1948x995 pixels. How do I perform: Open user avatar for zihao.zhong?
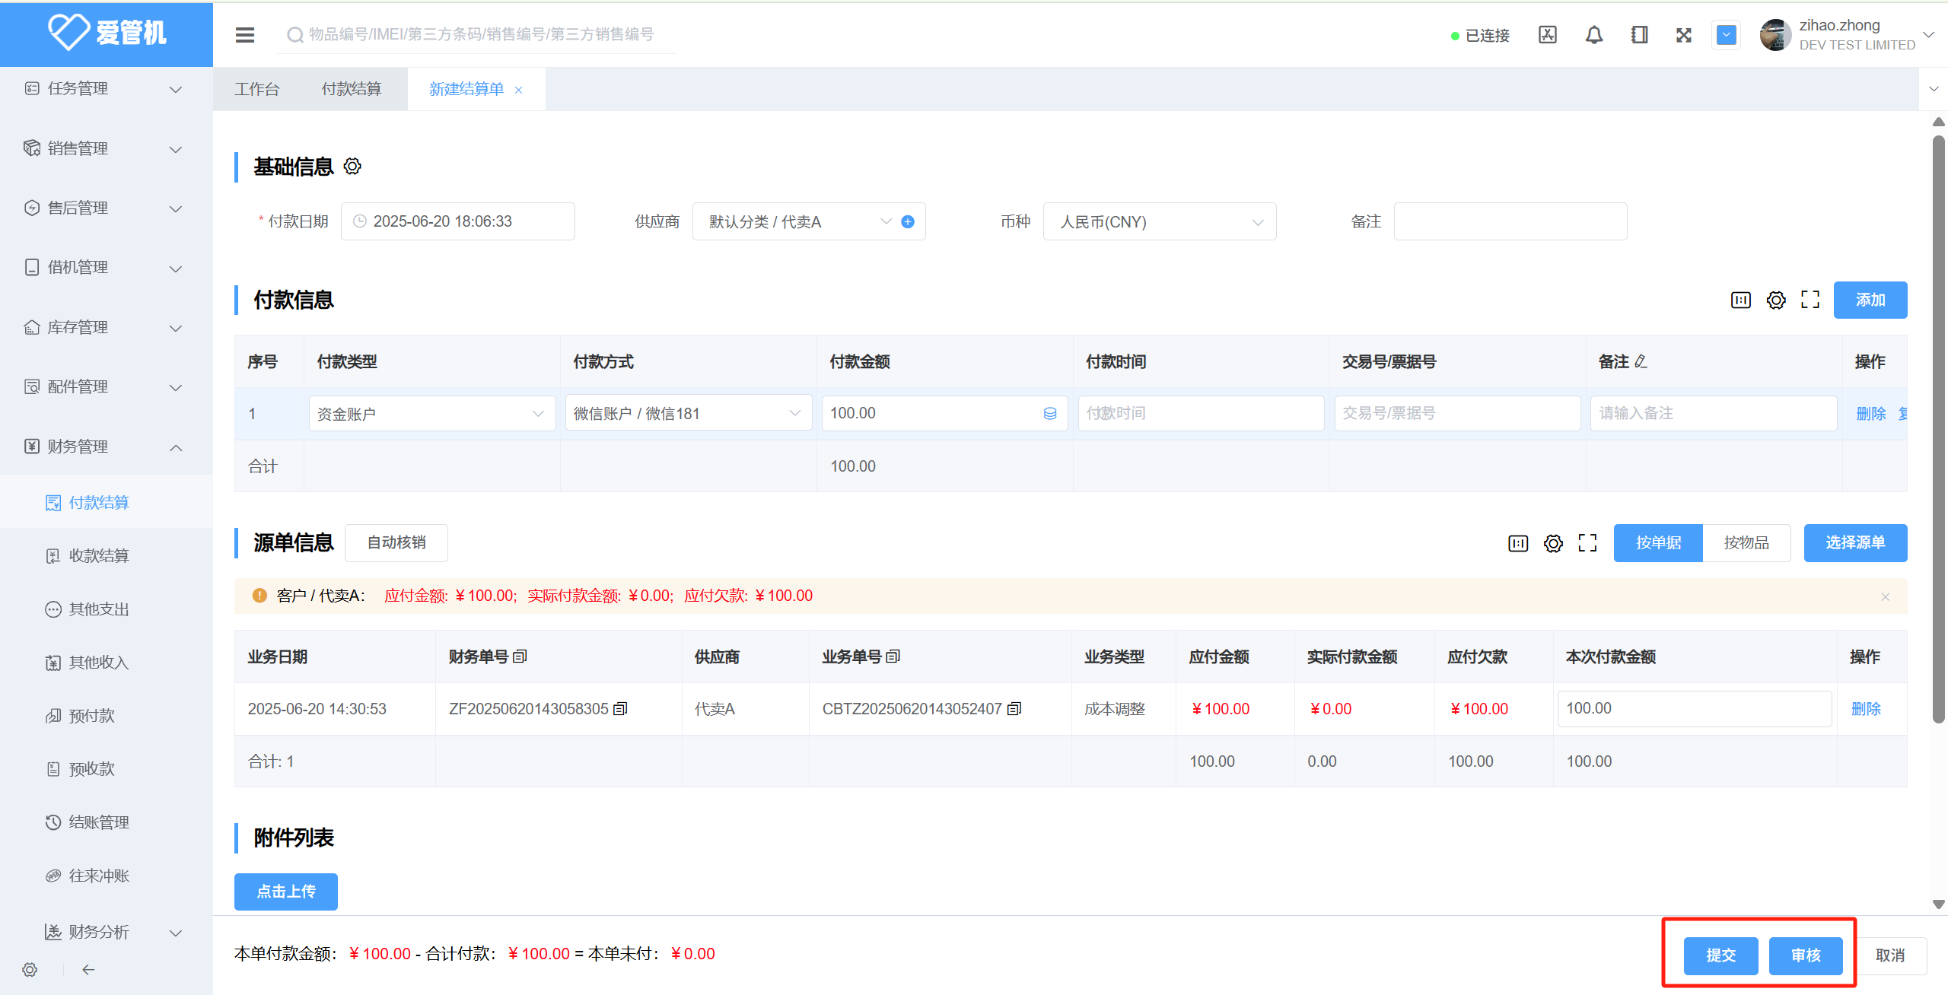click(1776, 35)
